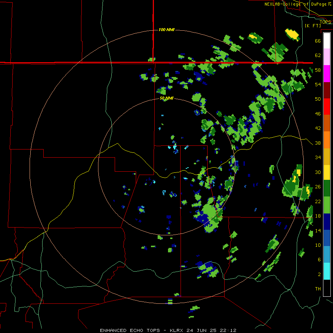The width and height of the screenshot is (333, 333).
Task: Click the 100 NMI range ring label
Action: tap(166, 30)
